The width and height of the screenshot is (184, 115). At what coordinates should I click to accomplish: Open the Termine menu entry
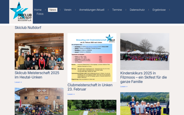(117, 10)
